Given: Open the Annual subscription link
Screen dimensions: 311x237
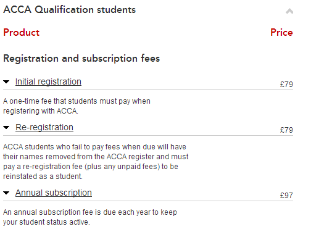Looking at the screenshot, I should pos(54,193).
